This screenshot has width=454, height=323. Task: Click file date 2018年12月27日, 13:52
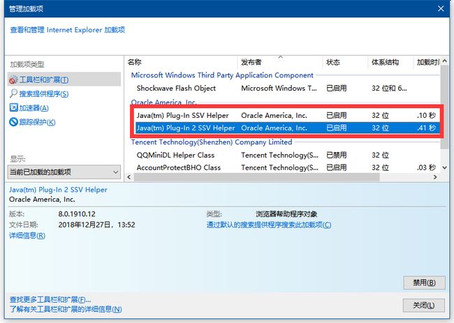(x=96, y=225)
